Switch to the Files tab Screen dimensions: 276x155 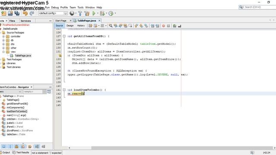click(x=12, y=21)
